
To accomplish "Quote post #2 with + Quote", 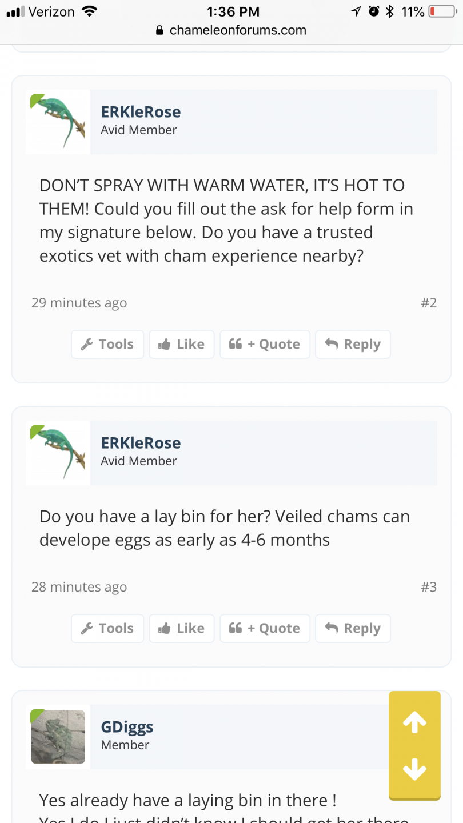I will (265, 344).
